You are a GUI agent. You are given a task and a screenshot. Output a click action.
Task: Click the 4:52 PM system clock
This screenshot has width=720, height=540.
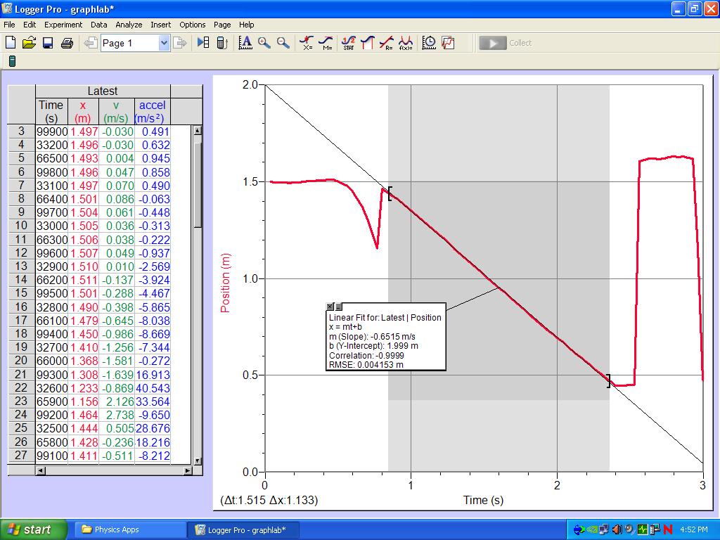coord(694,529)
